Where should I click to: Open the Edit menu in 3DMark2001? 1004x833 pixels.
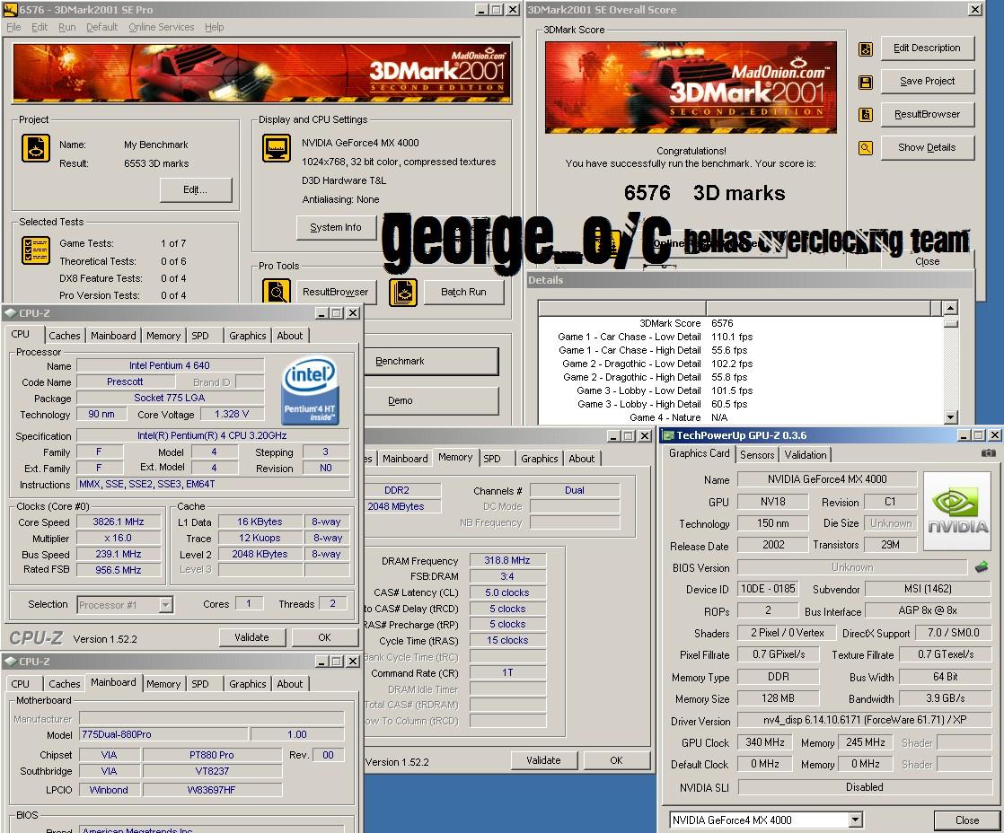coord(40,27)
